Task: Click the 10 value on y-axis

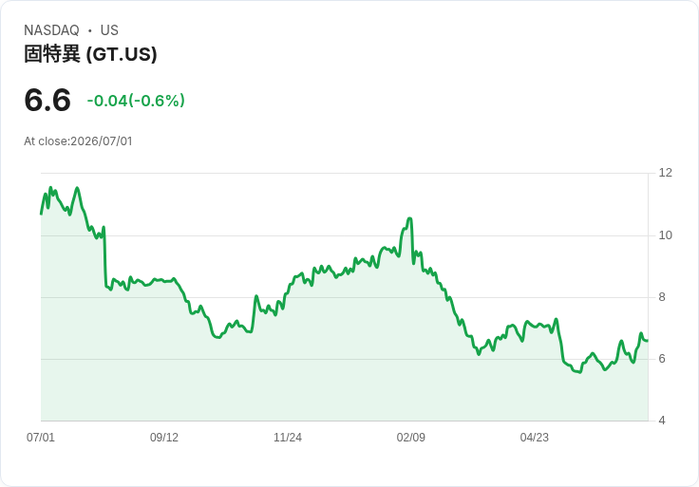Action: (665, 235)
